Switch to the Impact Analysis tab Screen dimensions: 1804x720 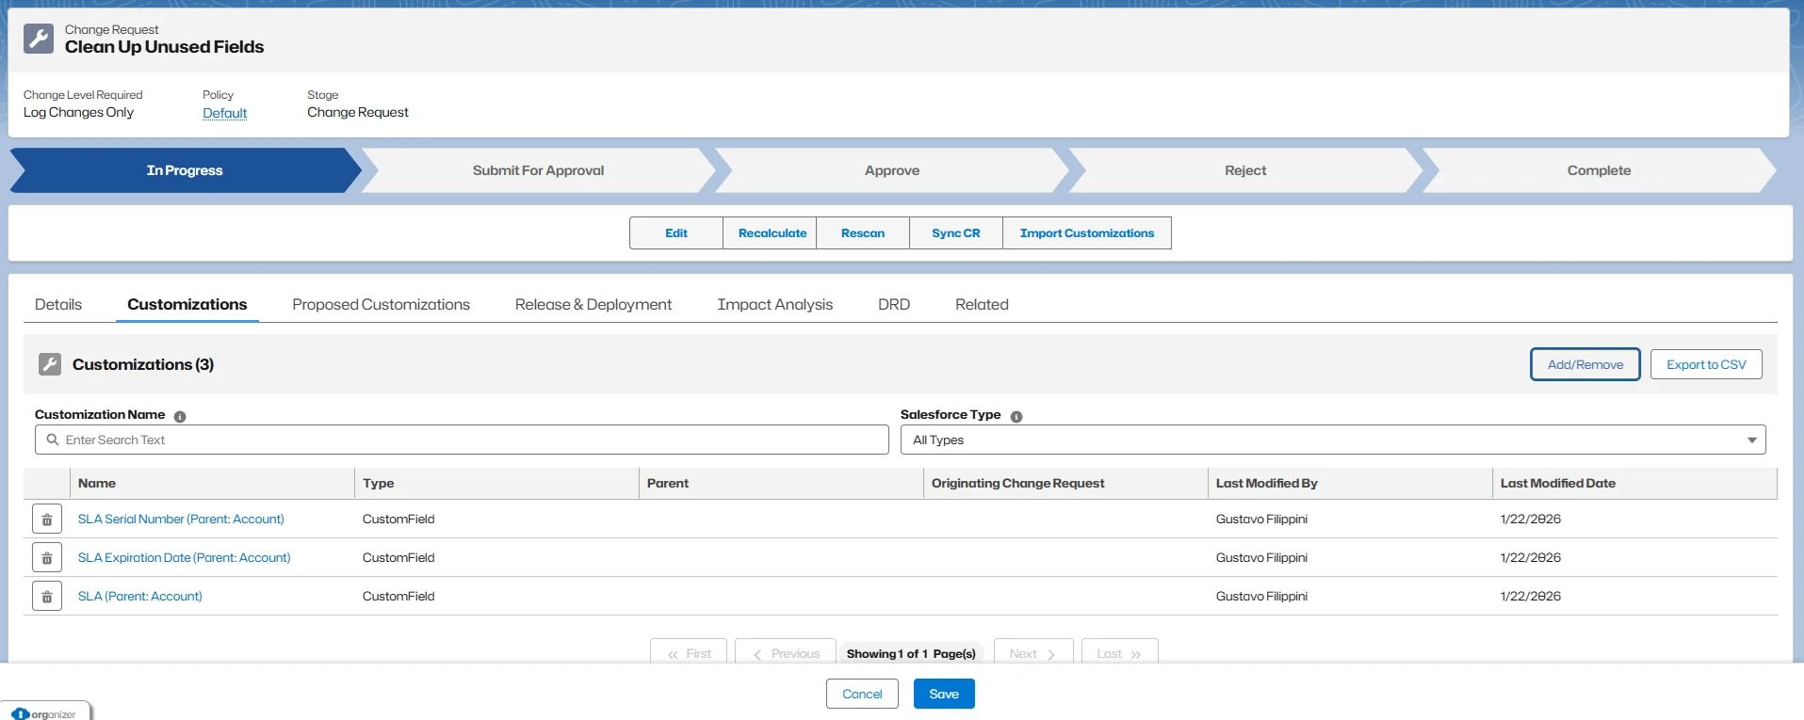774,305
